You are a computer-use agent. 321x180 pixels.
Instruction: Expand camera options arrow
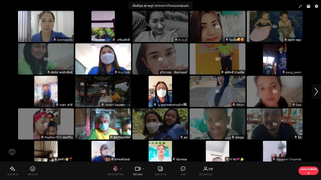coord(144,169)
